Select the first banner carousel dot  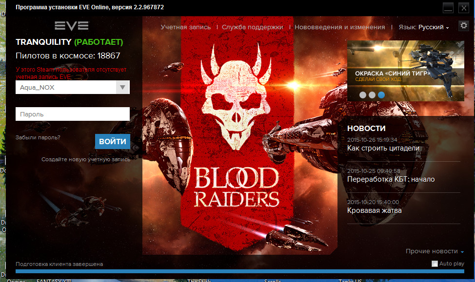pos(363,95)
